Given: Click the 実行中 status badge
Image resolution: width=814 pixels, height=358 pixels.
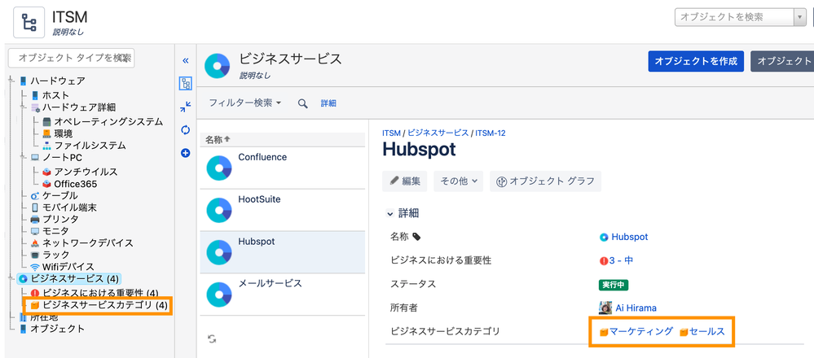Looking at the screenshot, I should coord(613,285).
